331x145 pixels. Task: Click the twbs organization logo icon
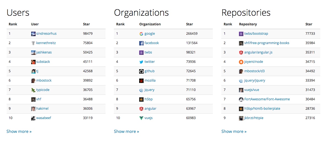coord(141,52)
